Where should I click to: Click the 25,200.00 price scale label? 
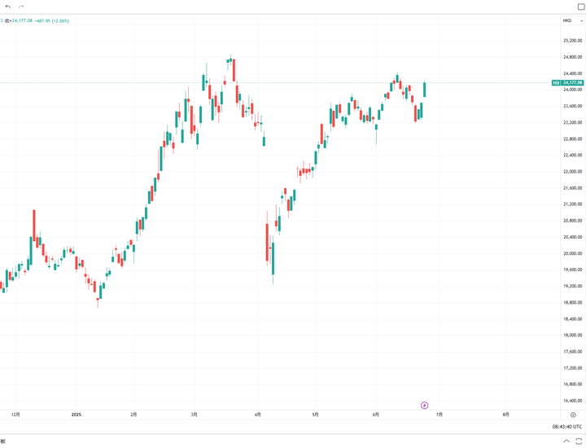pos(573,41)
